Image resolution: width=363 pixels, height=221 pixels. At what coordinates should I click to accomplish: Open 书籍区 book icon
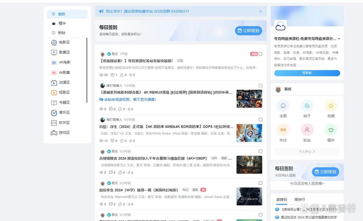[x=54, y=103]
